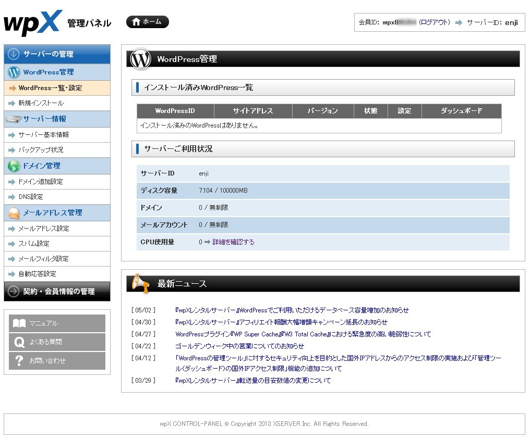Click the サイトアドレス column header
The height and width of the screenshot is (440, 530).
[253, 111]
